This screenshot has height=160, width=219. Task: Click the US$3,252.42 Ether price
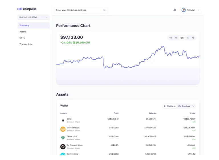(x=113, y=119)
